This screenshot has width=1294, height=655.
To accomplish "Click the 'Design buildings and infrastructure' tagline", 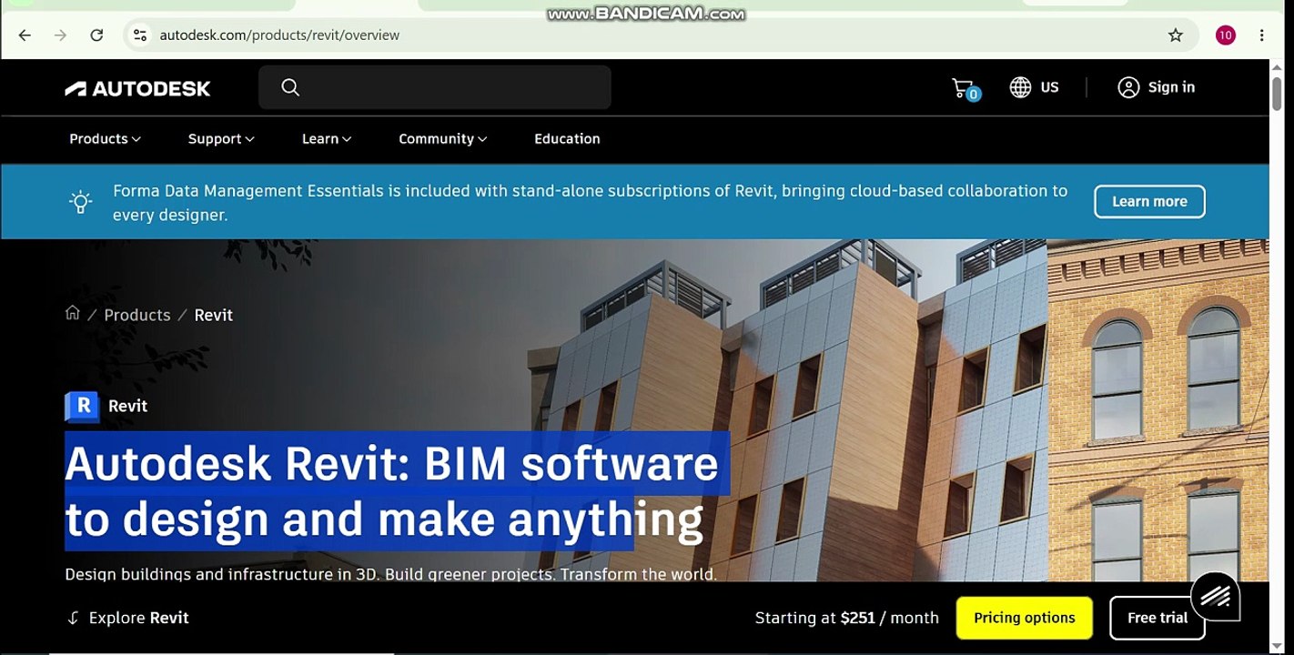I will pos(391,574).
